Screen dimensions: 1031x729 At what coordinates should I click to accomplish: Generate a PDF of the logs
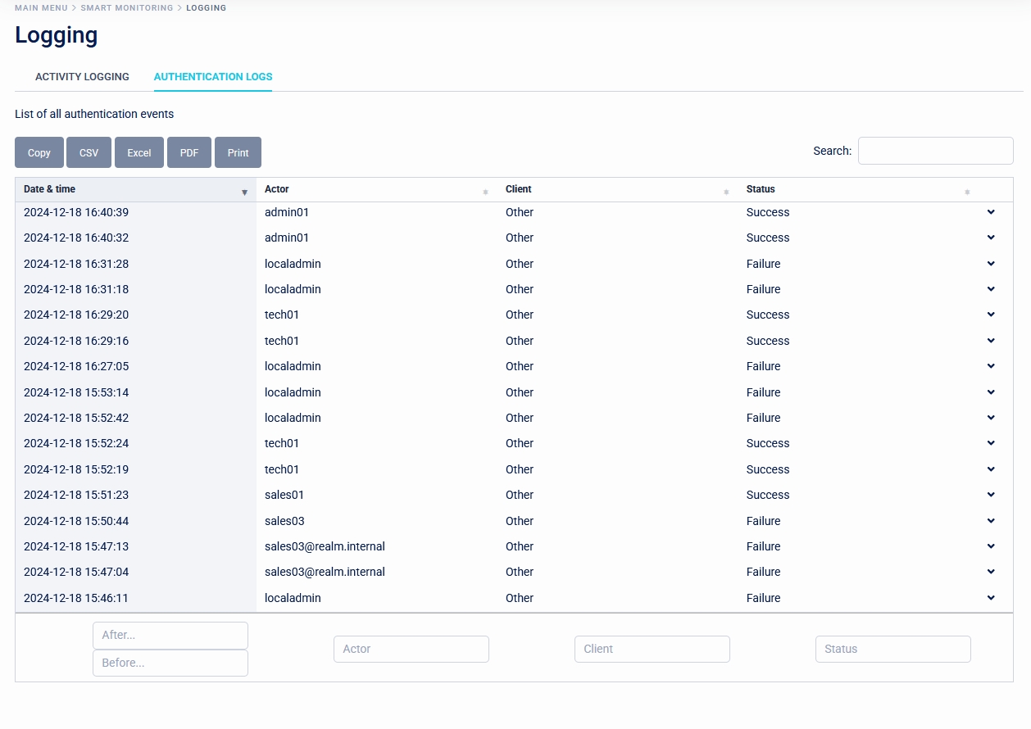pos(188,152)
